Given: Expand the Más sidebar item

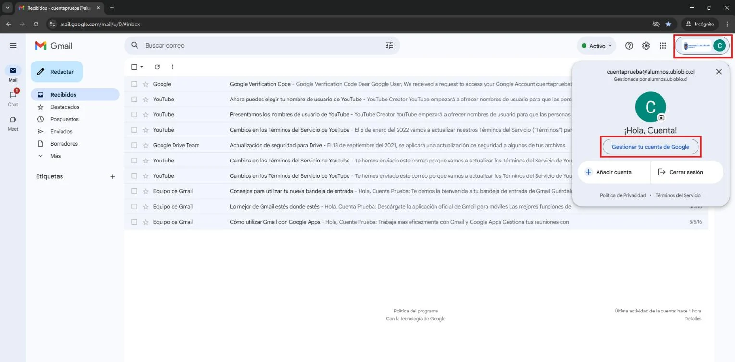Looking at the screenshot, I should pyautogui.click(x=55, y=156).
